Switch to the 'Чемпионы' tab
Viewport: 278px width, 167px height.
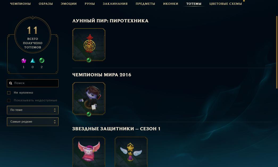pos(20,4)
